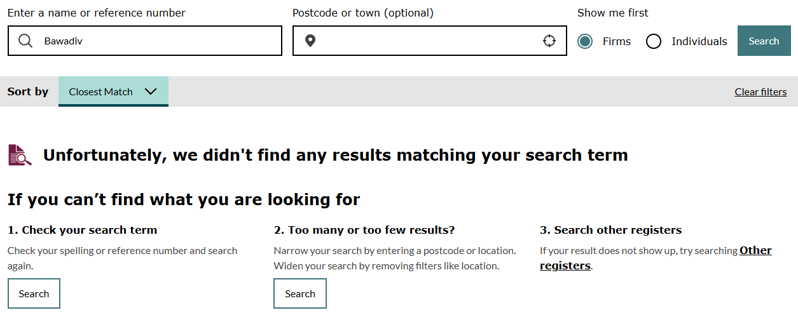
Task: Click the Clear filters link
Action: pos(760,92)
